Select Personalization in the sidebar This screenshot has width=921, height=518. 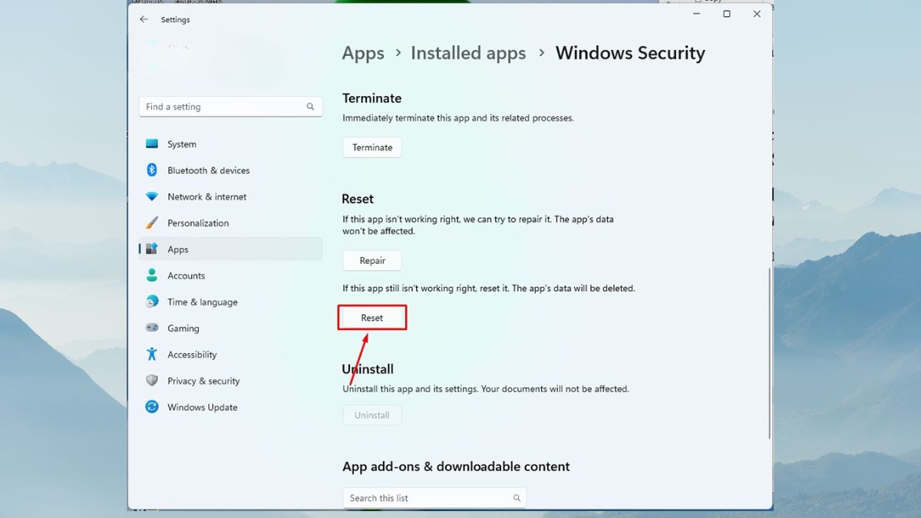pyautogui.click(x=230, y=223)
